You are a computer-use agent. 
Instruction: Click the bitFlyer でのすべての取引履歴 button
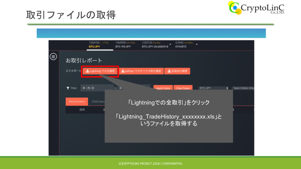[141, 71]
